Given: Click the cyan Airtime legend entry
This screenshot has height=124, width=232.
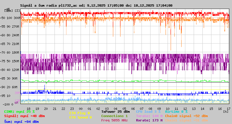Looking at the screenshot, I should (x=176, y=112).
